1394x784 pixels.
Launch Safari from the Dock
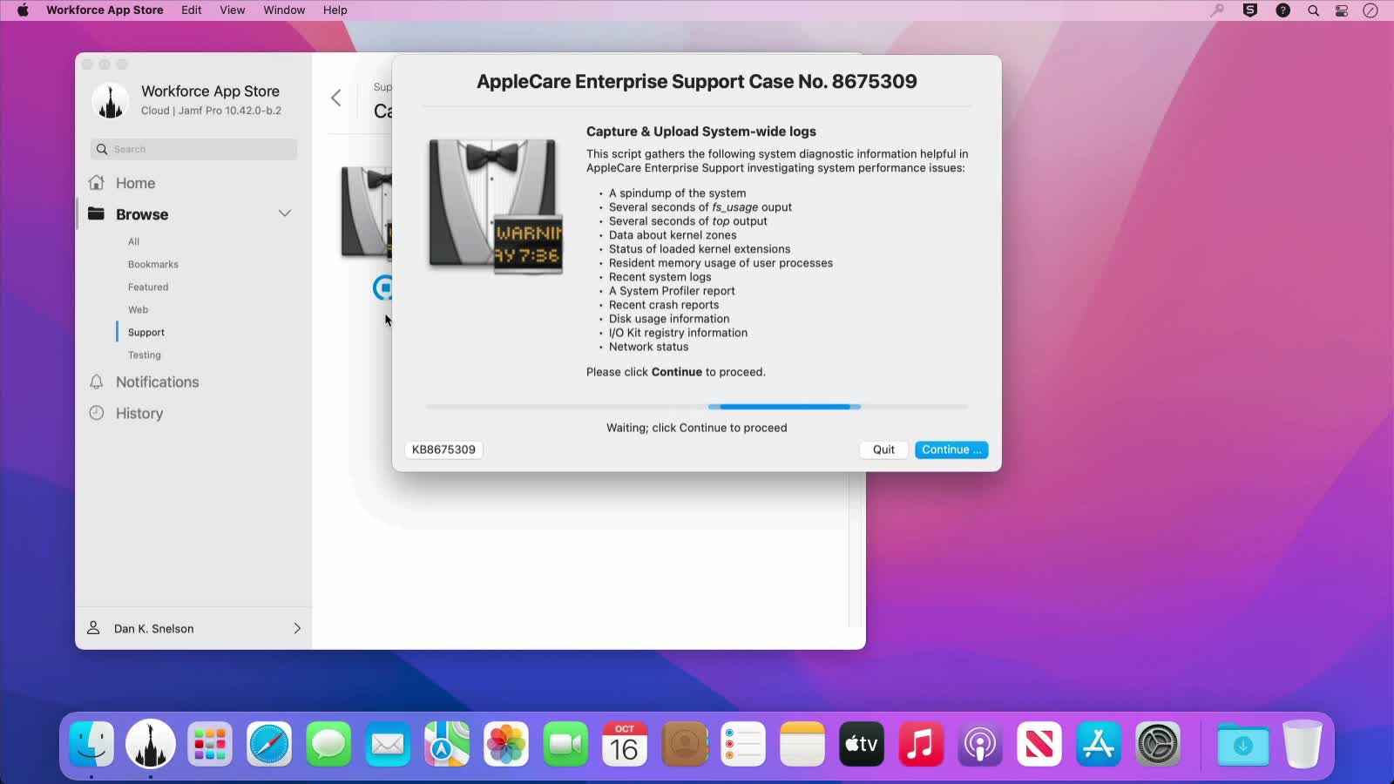point(269,744)
